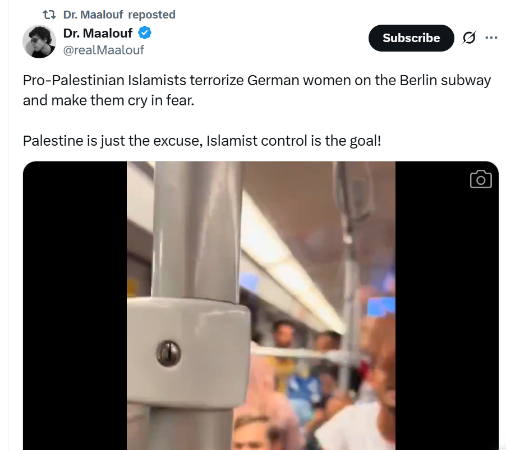
Task: Click the camera icon on the video
Action: [481, 179]
